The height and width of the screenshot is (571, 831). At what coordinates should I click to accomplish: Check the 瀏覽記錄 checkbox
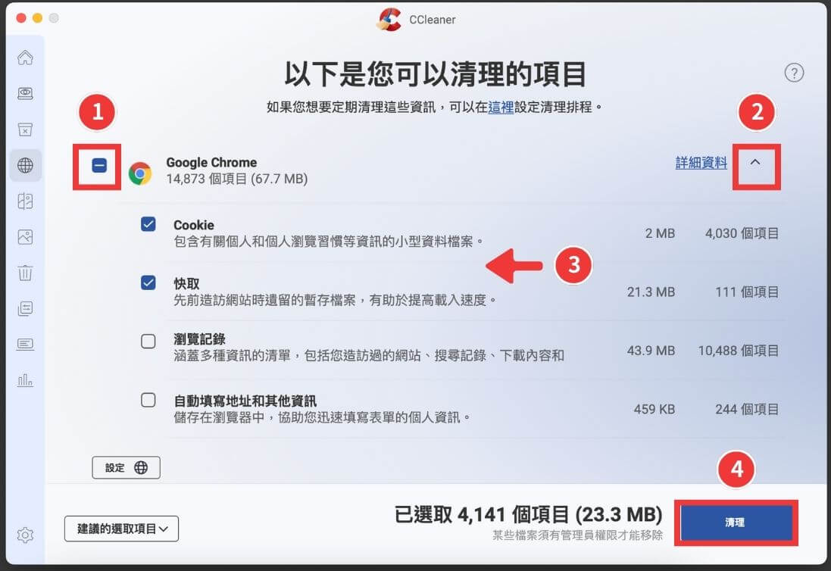(148, 341)
